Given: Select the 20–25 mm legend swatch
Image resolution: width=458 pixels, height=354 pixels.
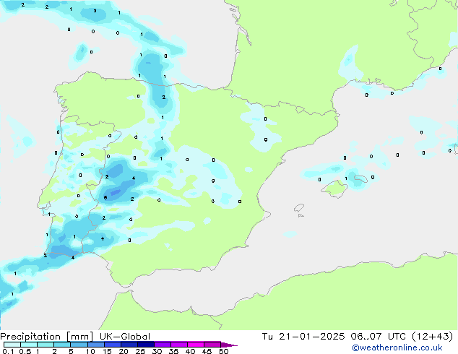Looking at the screenshot, I should click(x=129, y=345).
